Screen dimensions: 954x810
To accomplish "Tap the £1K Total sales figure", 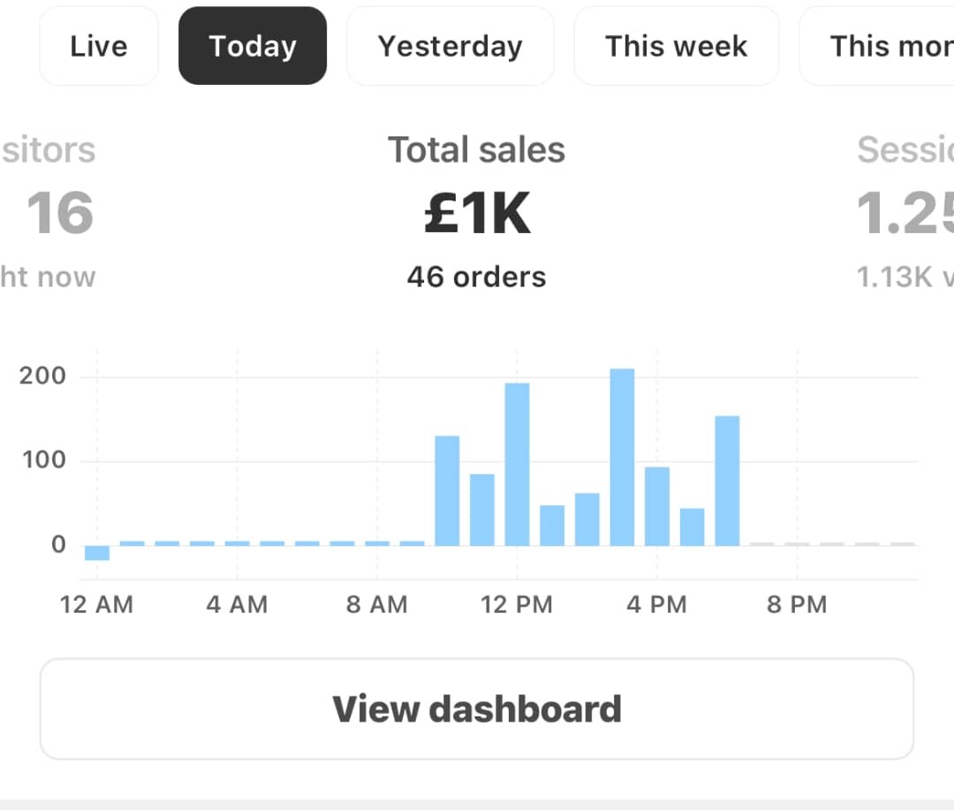I will pyautogui.click(x=477, y=214).
